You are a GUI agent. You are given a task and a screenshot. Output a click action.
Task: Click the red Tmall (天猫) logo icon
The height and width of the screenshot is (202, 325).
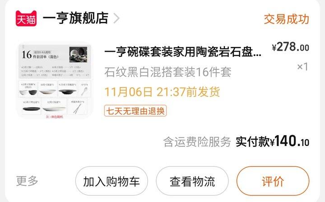tap(26, 18)
